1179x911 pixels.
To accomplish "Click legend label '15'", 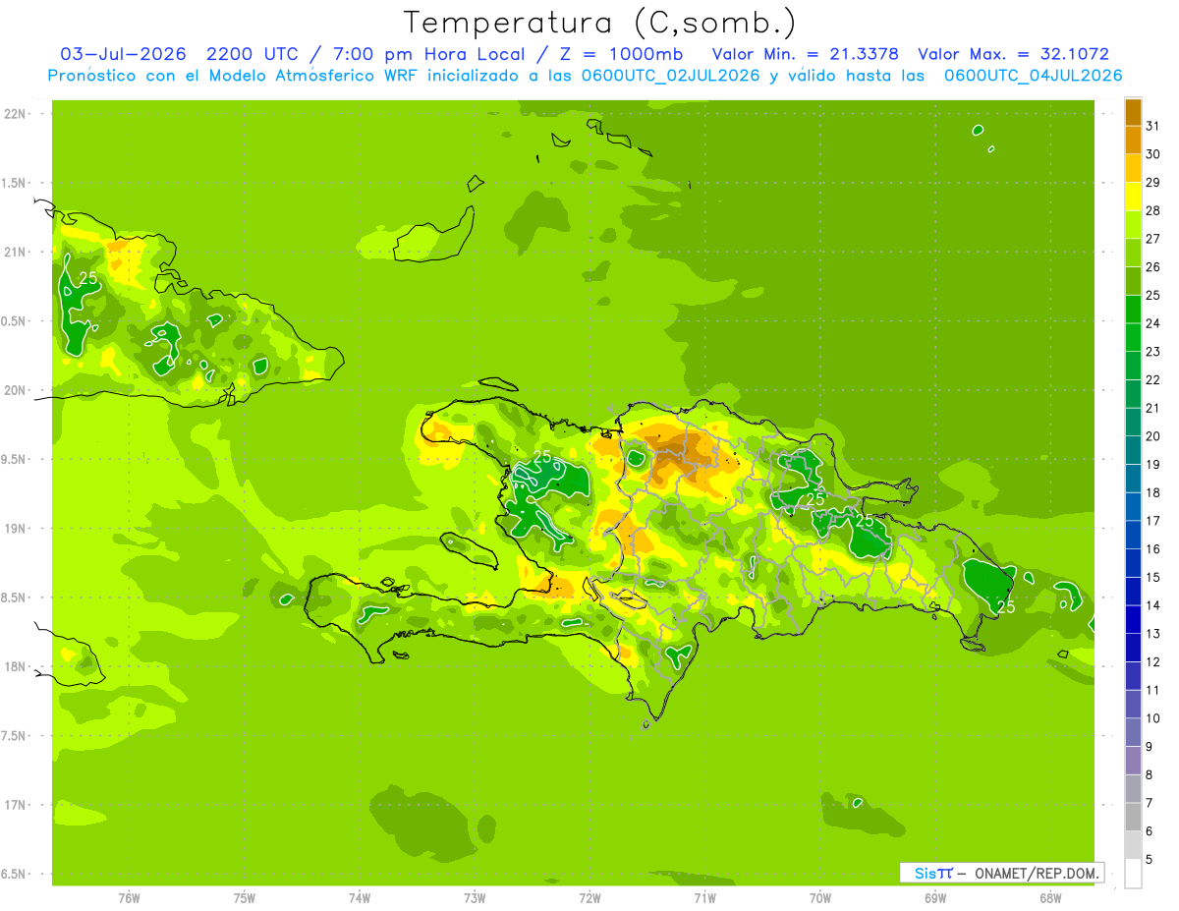I will point(1152,578).
